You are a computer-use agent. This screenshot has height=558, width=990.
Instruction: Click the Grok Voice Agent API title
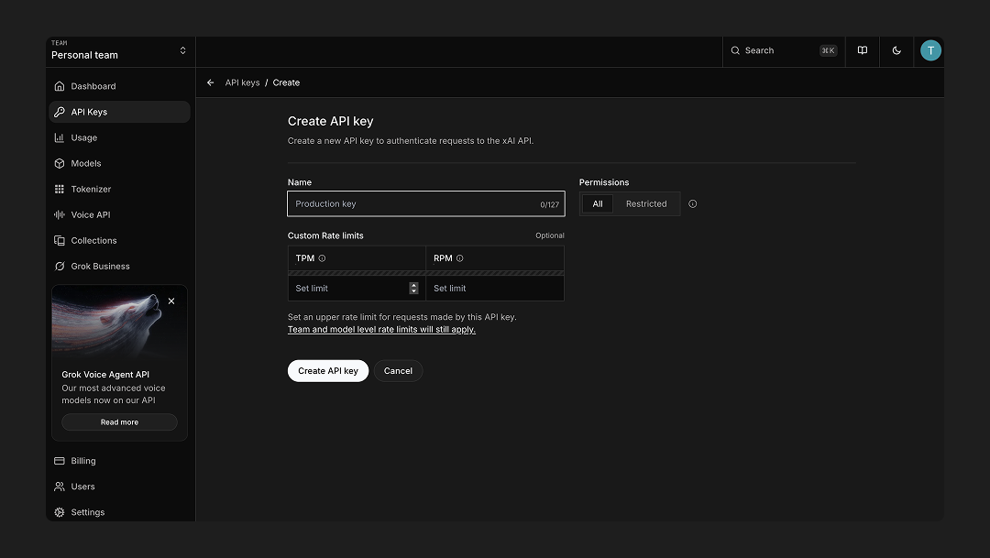tap(105, 375)
